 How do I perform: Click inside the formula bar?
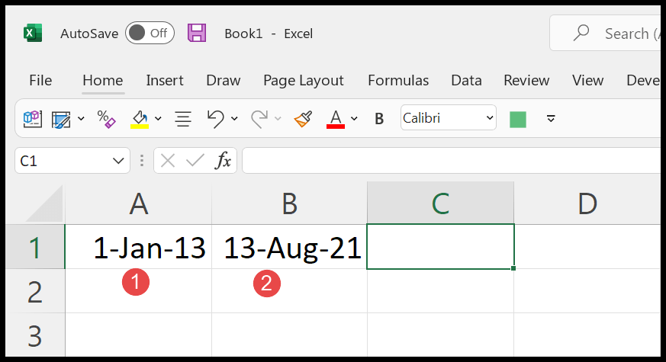tap(450, 161)
